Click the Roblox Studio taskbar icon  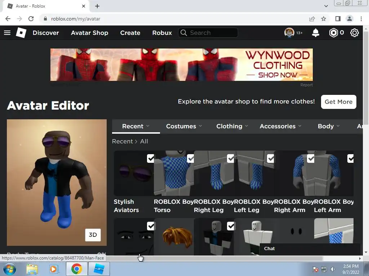click(99, 269)
